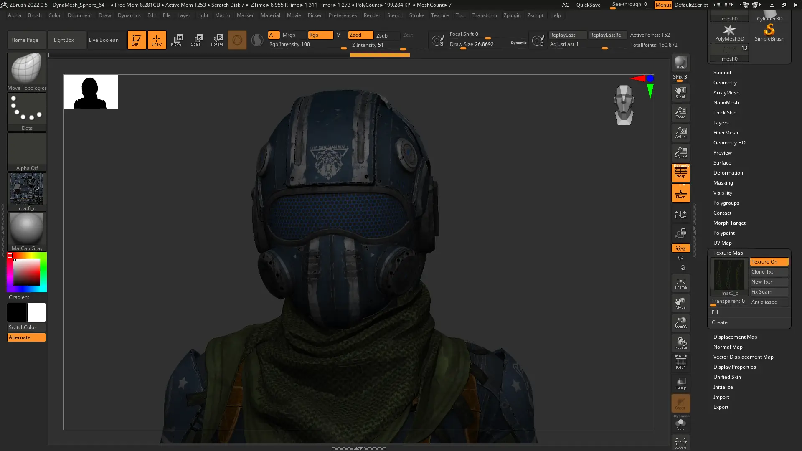Viewport: 802px width, 451px height.
Task: Select the Rotate tool in top toolbar
Action: pos(217,40)
